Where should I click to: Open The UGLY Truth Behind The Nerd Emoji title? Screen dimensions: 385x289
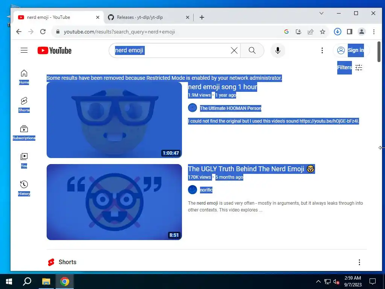pyautogui.click(x=251, y=169)
